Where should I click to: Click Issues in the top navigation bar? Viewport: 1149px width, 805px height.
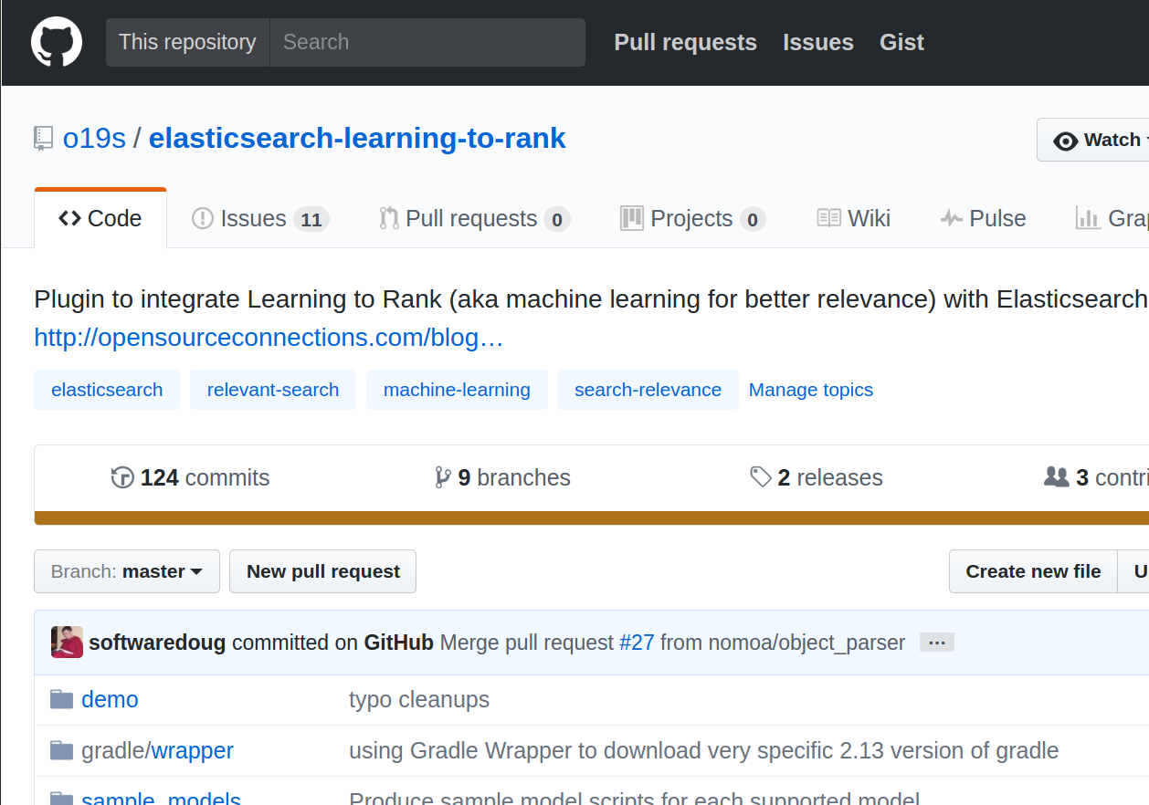818,42
